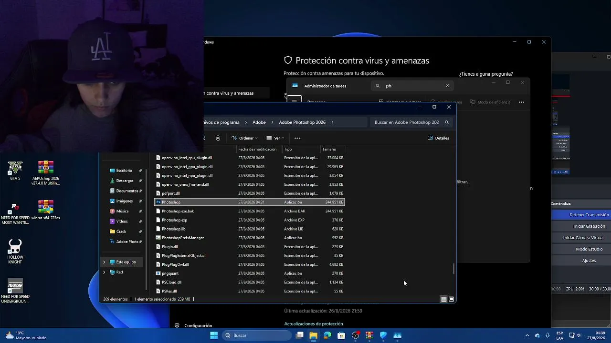Expand the Red network tree node

[x=104, y=272]
